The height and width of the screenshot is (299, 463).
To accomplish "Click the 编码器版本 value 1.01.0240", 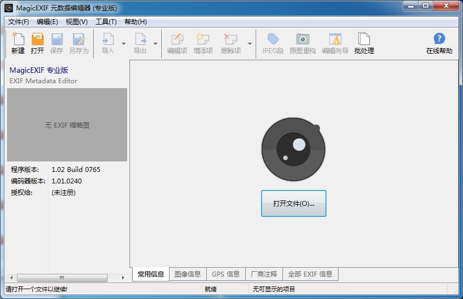I will tap(67, 181).
